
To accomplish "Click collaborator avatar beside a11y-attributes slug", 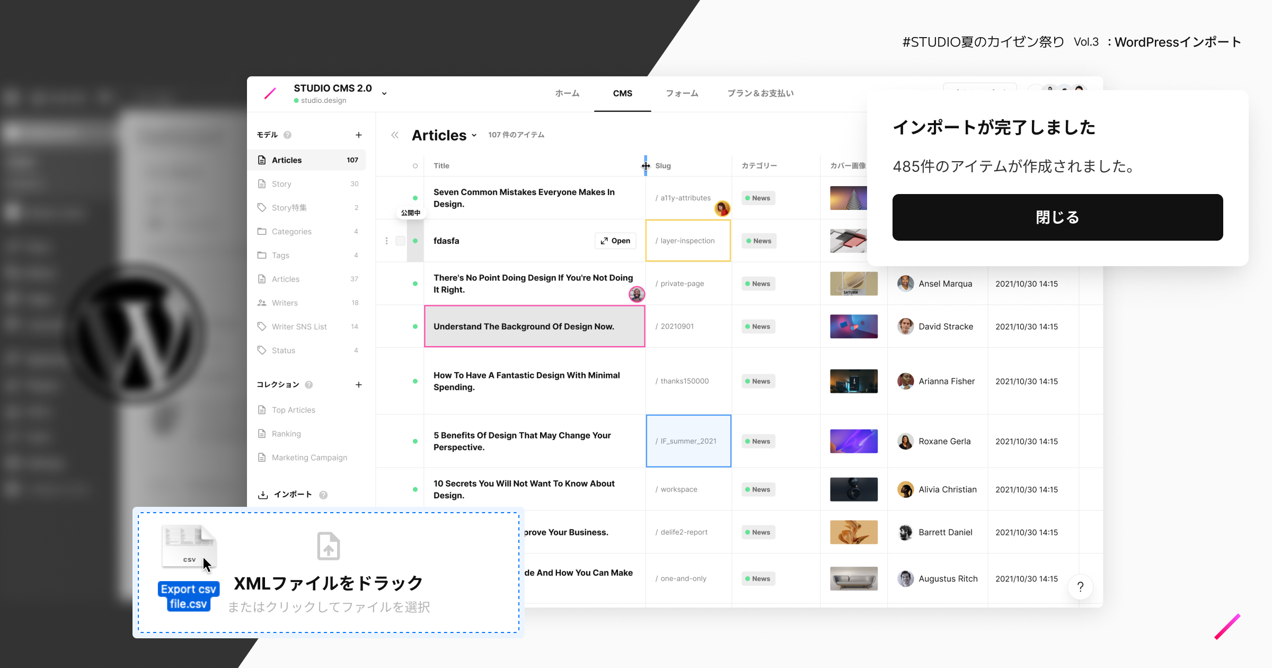I will coord(722,208).
